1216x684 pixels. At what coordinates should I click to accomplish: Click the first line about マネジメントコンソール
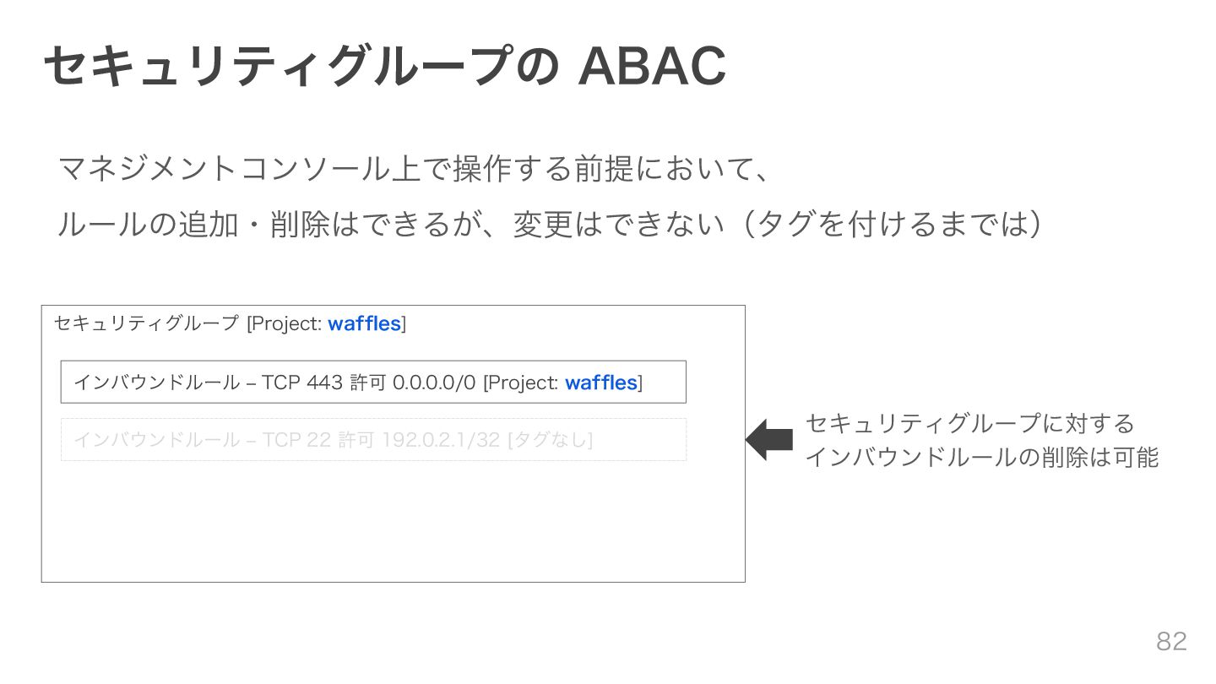pos(414,170)
